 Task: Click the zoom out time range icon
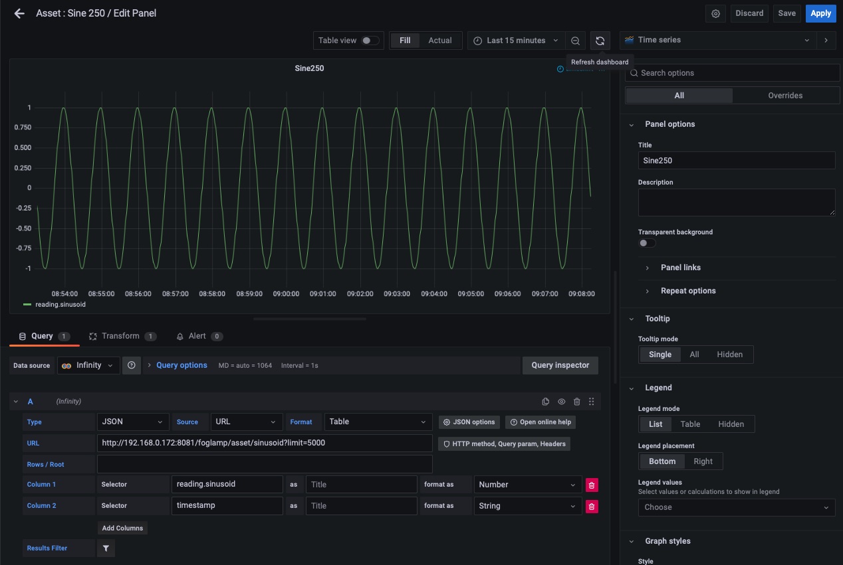coord(576,40)
